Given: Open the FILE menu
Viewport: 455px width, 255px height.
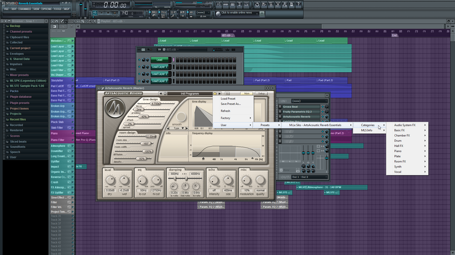Looking at the screenshot, I should [6, 9].
